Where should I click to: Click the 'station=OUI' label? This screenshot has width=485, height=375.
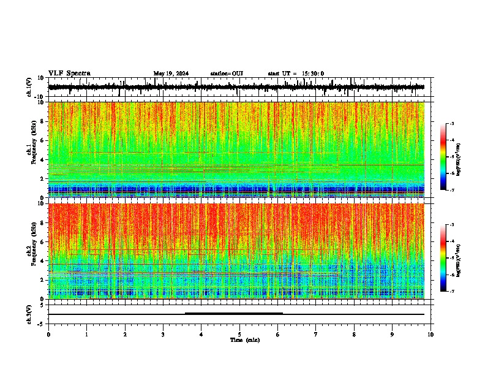[x=227, y=74]
